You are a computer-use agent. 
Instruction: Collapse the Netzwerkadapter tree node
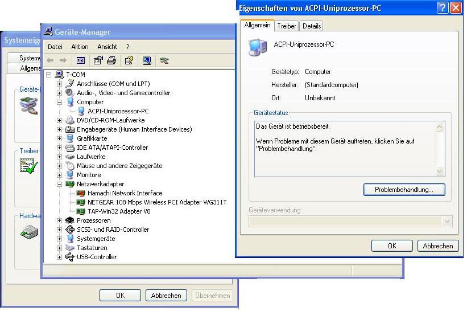pos(60,184)
